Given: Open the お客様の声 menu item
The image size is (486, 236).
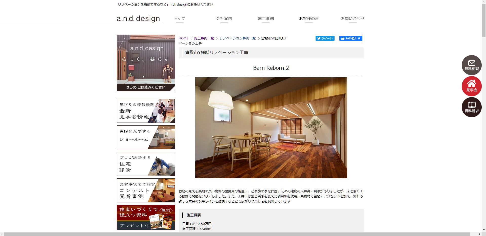Looking at the screenshot, I should tap(309, 18).
